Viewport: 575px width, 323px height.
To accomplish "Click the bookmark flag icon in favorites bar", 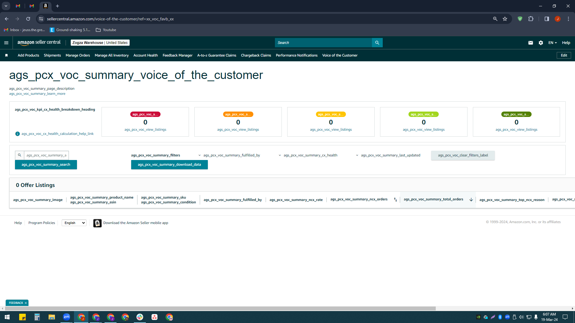I will 6,55.
